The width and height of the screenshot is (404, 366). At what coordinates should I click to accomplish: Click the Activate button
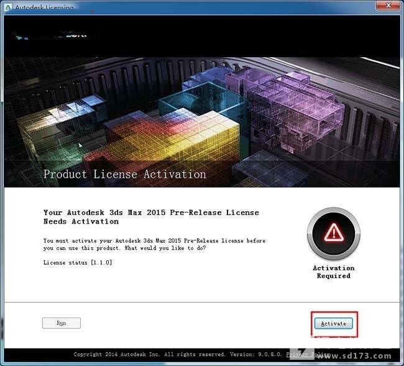[333, 323]
